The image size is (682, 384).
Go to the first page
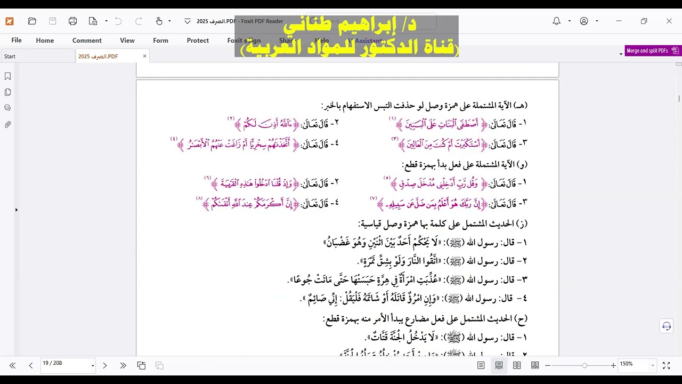click(x=12, y=365)
